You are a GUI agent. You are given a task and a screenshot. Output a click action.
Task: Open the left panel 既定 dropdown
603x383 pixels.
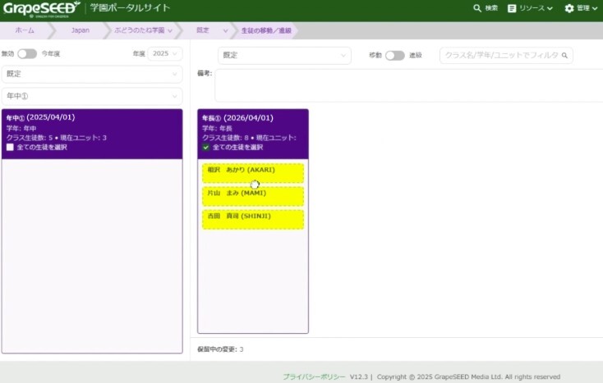(92, 74)
